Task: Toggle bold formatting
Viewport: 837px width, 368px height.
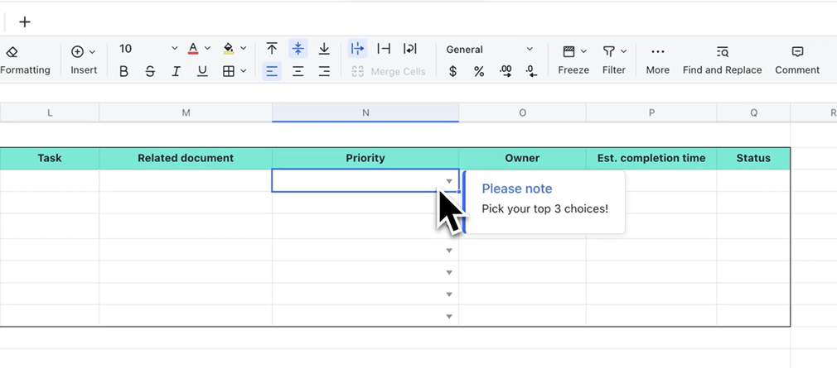Action: 123,72
